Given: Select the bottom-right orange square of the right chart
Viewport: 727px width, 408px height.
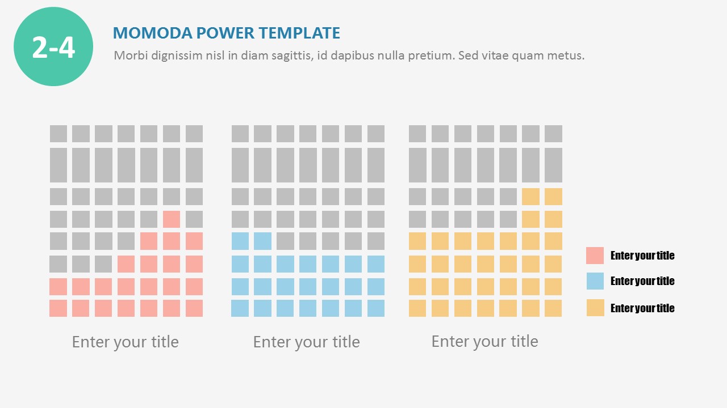Looking at the screenshot, I should 553,308.
